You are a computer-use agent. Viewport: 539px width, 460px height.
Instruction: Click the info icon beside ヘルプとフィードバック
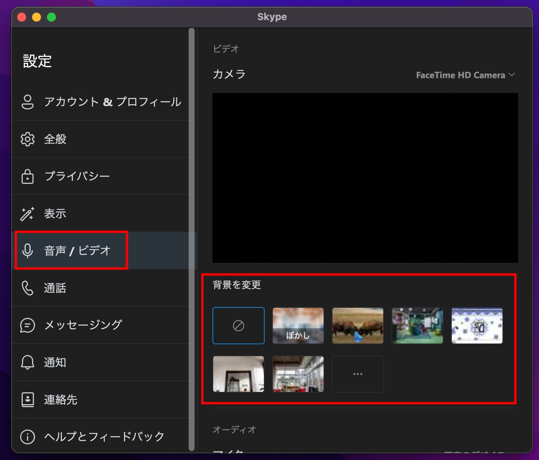tap(28, 437)
